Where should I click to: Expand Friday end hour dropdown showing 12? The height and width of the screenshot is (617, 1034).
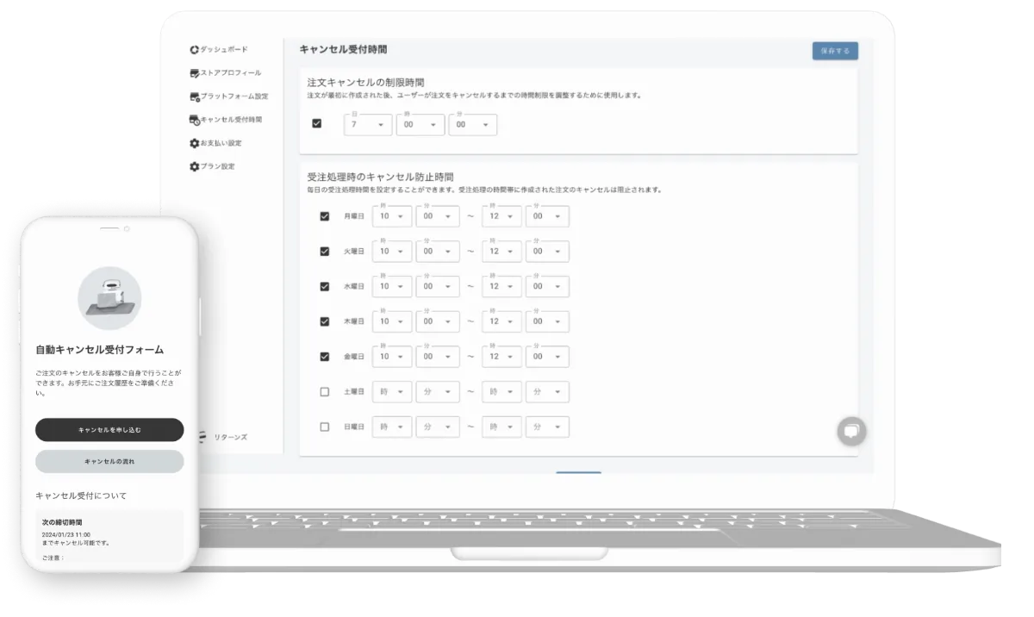[502, 357]
